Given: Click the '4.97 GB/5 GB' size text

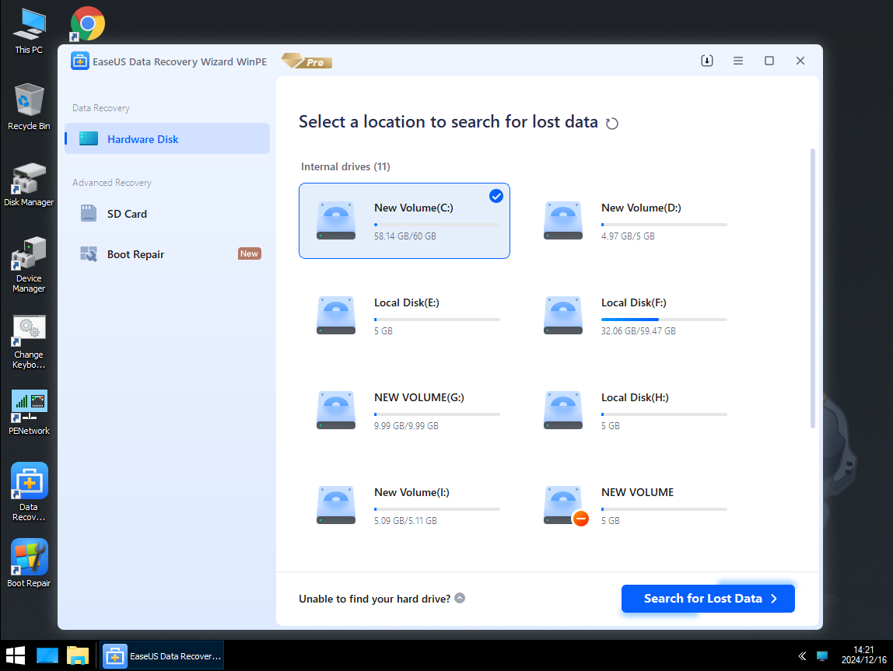Looking at the screenshot, I should click(629, 236).
